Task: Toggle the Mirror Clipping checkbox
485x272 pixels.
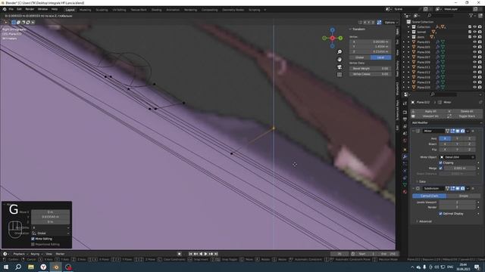Action: pyautogui.click(x=440, y=162)
